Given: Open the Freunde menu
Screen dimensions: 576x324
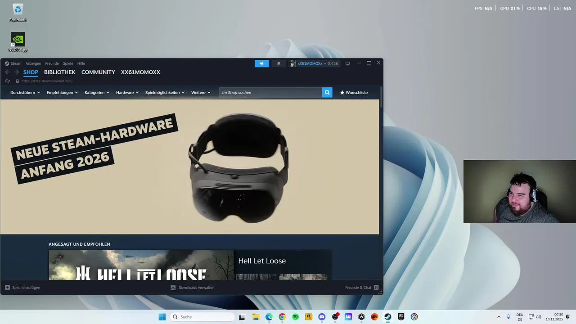Looking at the screenshot, I should [52, 63].
